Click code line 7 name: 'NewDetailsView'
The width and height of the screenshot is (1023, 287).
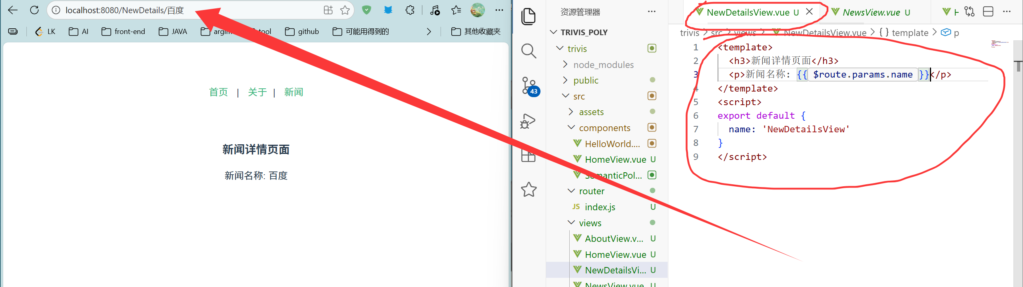789,129
